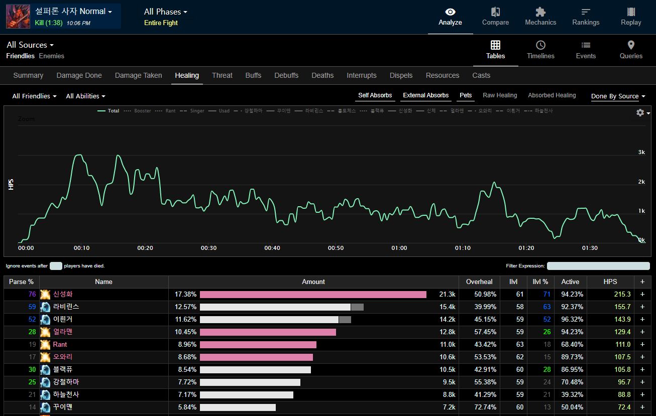656x416 pixels.
Task: Open the Replay film icon
Action: pyautogui.click(x=631, y=12)
